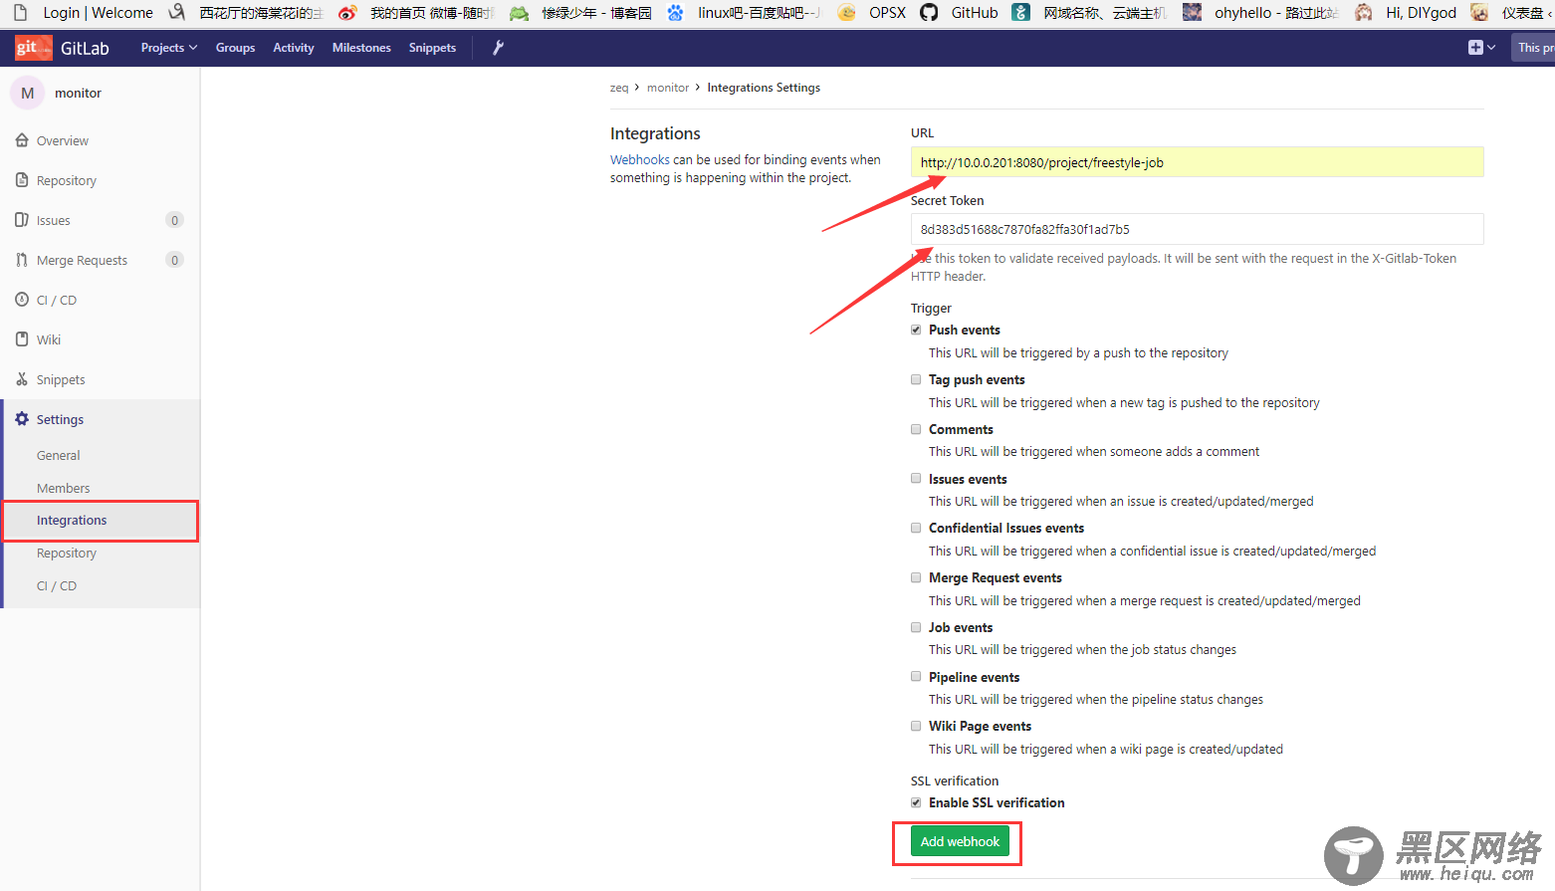1555x891 pixels.
Task: Open the ohyhello bookmark icon
Action: click(1192, 12)
